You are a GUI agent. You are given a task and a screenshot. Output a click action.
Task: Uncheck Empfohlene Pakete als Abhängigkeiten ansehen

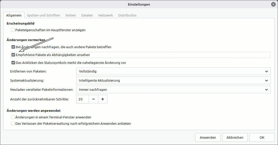click(x=13, y=55)
